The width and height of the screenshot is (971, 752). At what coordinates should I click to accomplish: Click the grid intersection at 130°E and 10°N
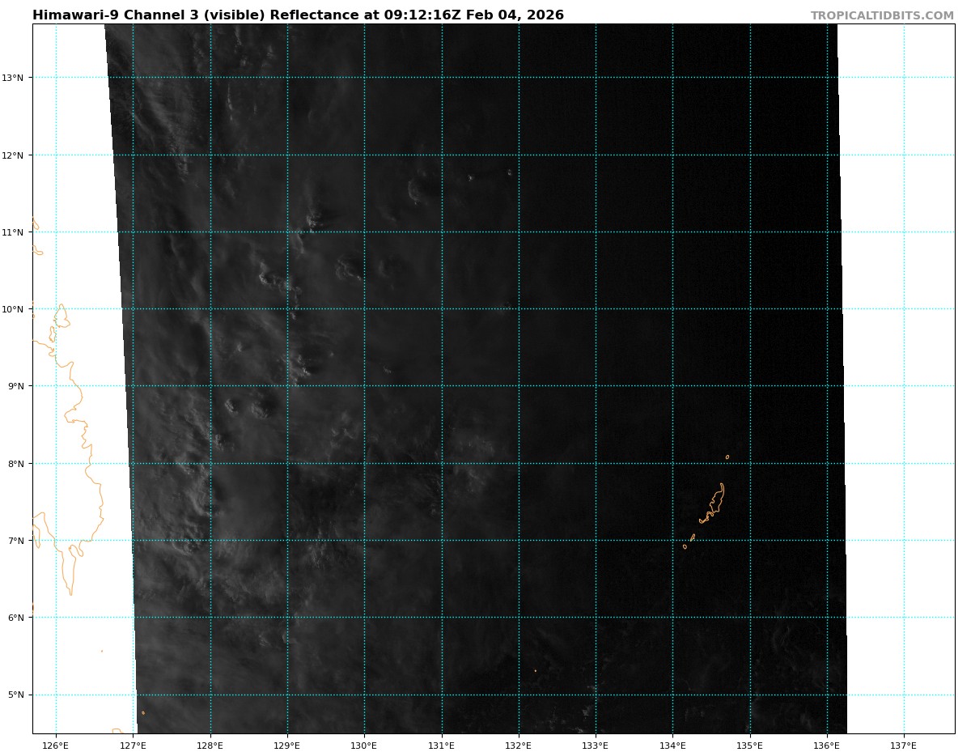pyautogui.click(x=364, y=309)
